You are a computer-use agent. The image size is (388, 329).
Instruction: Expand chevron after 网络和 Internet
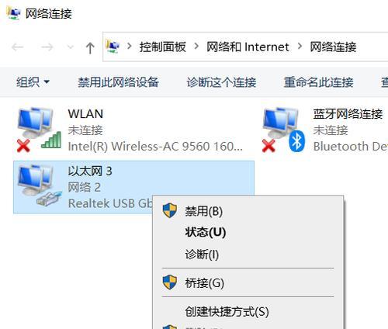(x=300, y=47)
